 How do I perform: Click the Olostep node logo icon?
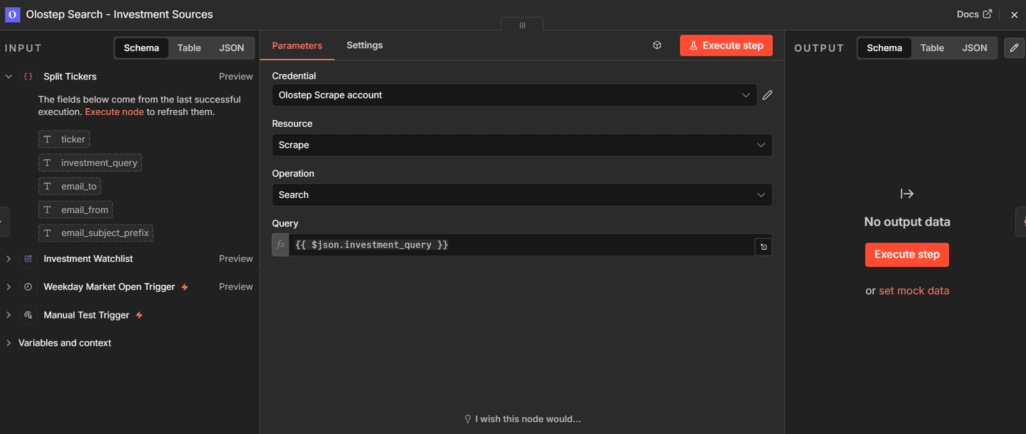point(12,14)
